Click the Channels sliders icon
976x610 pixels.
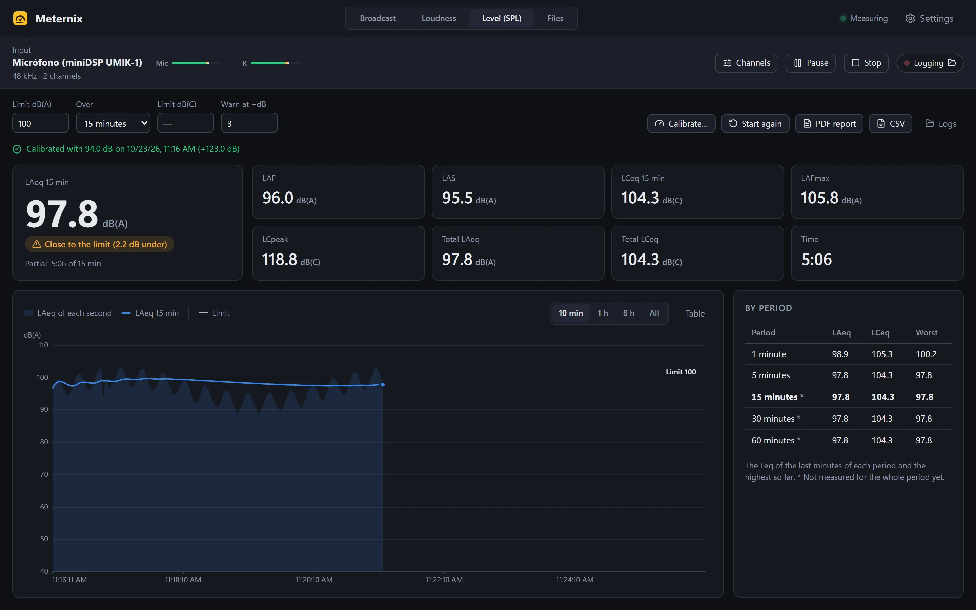pos(727,63)
